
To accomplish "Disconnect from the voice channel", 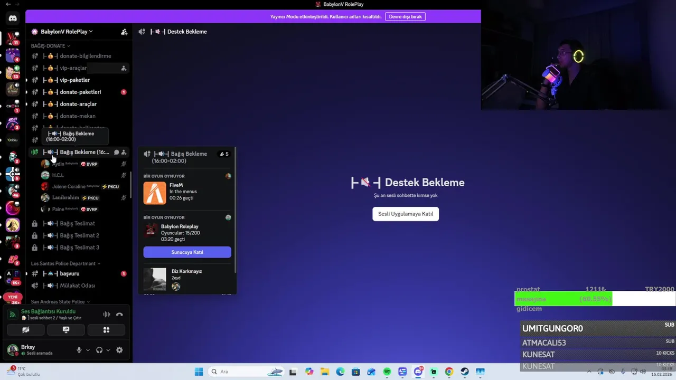I will (119, 315).
